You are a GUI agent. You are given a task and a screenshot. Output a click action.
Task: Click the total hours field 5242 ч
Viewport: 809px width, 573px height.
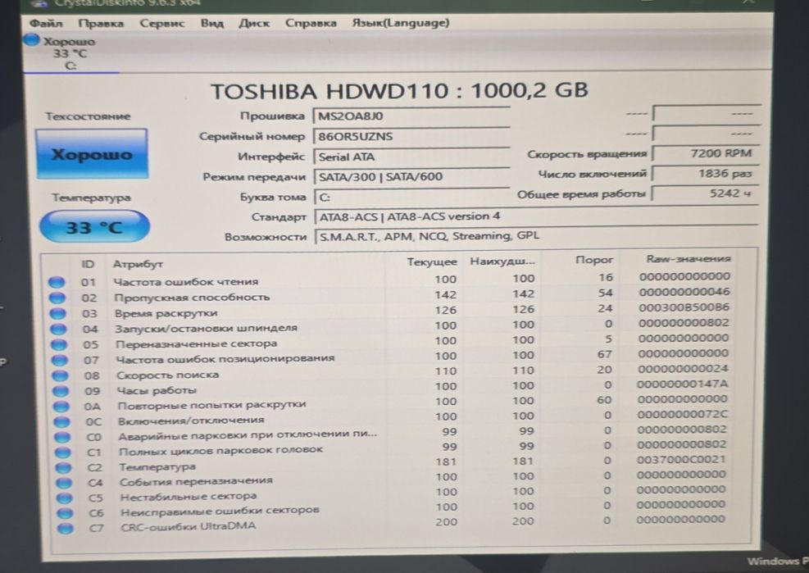click(x=705, y=193)
